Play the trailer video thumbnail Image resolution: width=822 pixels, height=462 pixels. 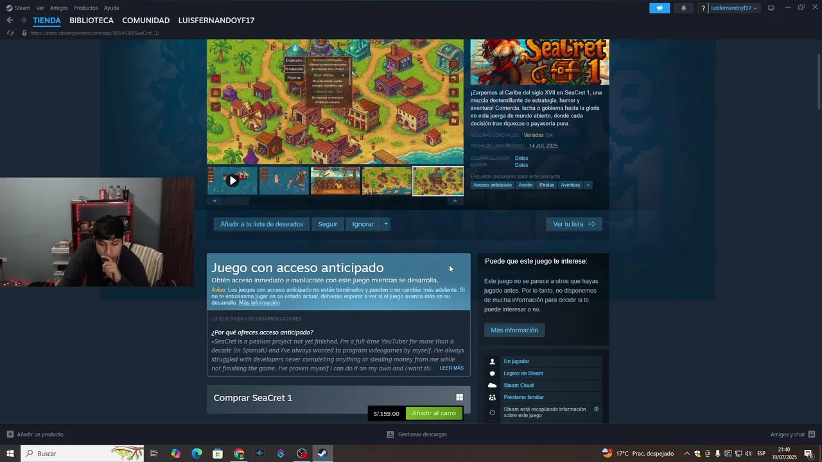[232, 181]
